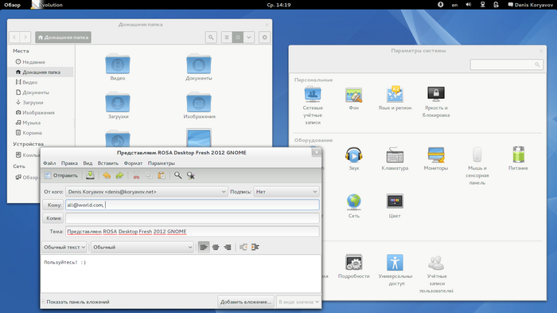Click the Find magnifier icon in composer
557x313 pixels.
pos(178,175)
